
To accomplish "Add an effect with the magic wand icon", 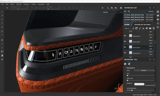I will point(133,28).
